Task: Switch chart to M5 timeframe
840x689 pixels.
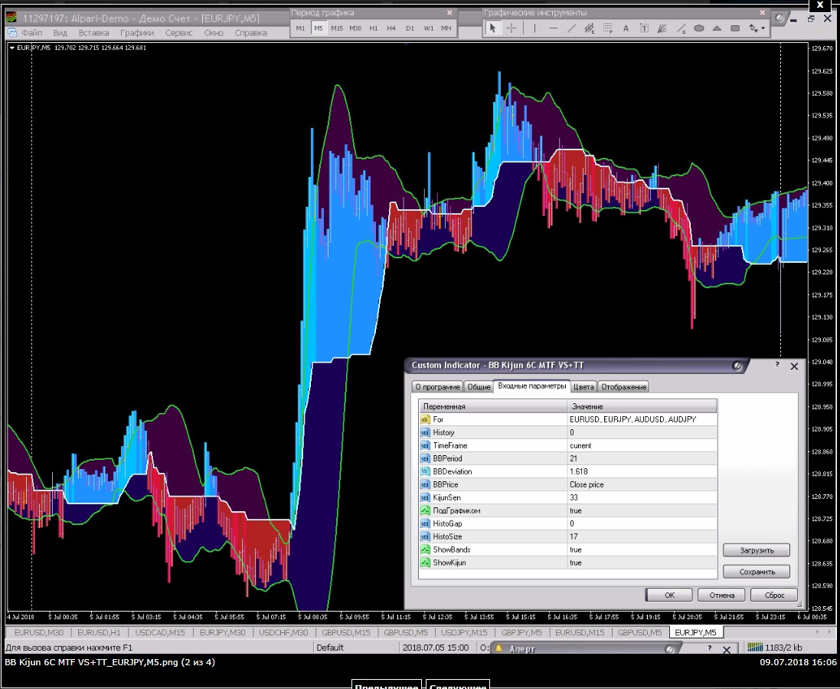Action: point(319,28)
